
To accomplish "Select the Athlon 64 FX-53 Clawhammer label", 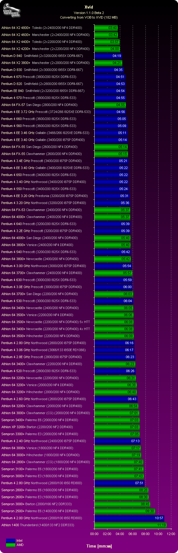I will [41, 210].
